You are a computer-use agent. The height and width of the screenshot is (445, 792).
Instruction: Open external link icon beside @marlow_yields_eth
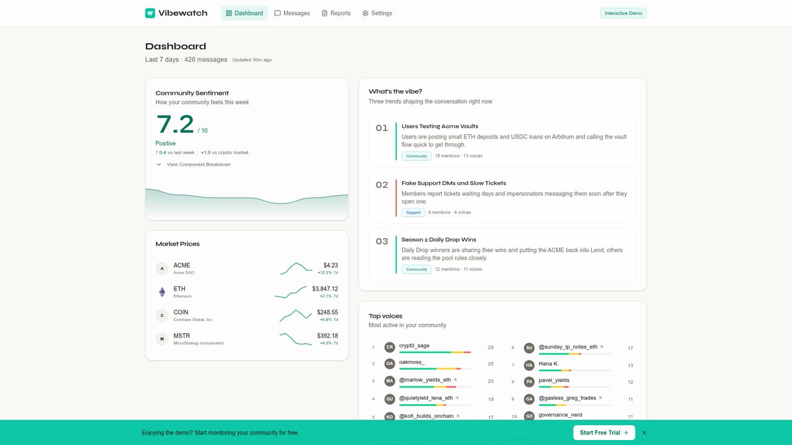(x=455, y=380)
